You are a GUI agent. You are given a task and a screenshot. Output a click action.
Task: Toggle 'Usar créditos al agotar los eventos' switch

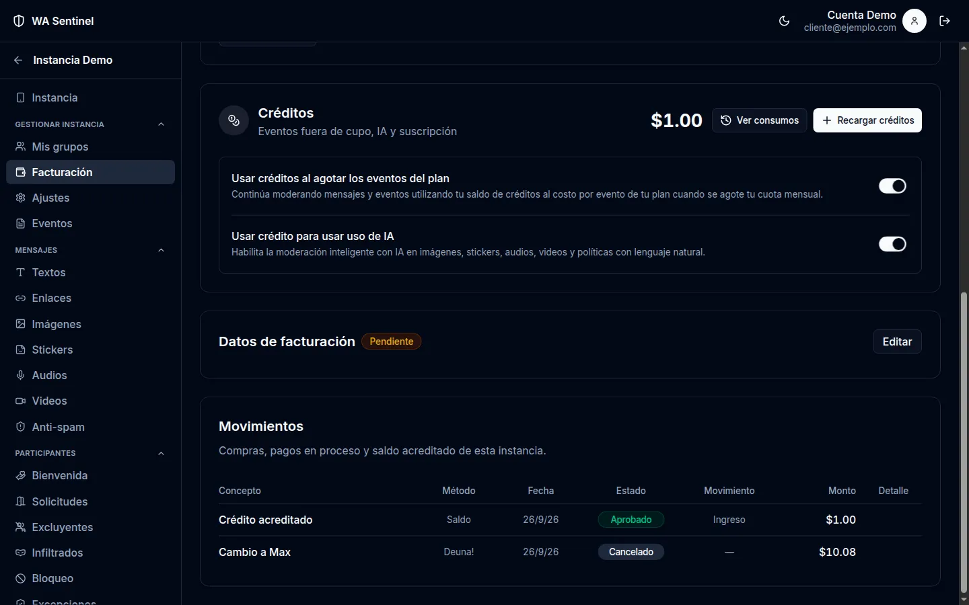click(892, 186)
